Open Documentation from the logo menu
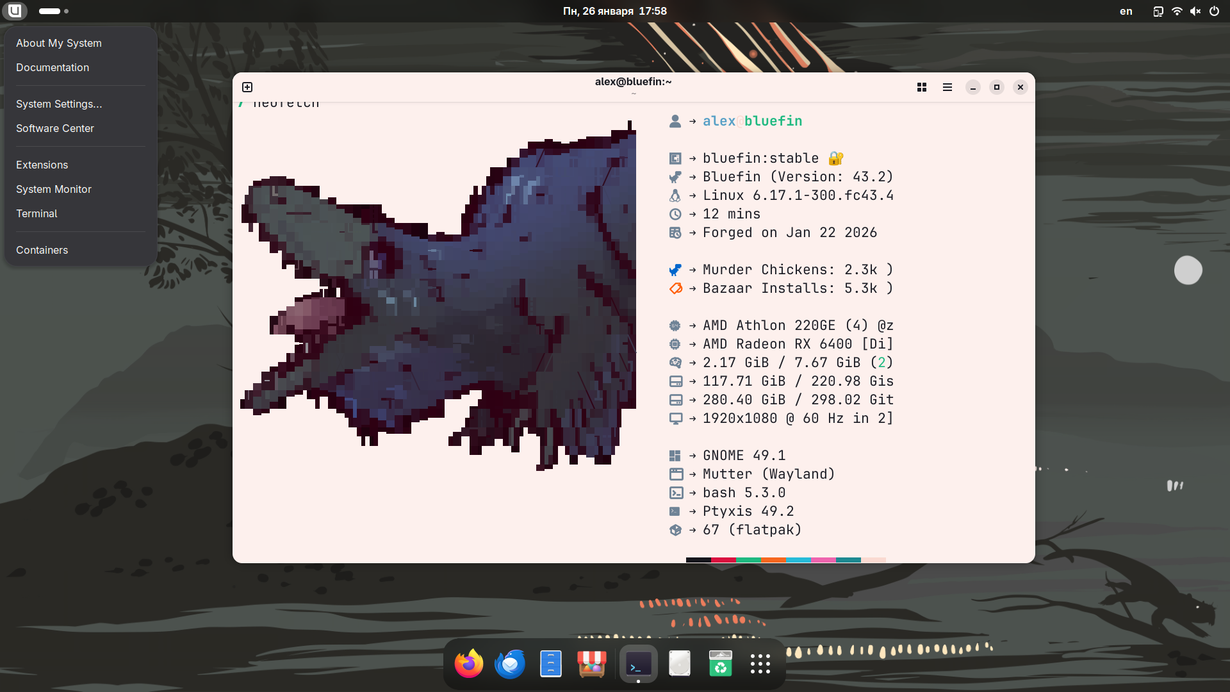 pos(53,67)
